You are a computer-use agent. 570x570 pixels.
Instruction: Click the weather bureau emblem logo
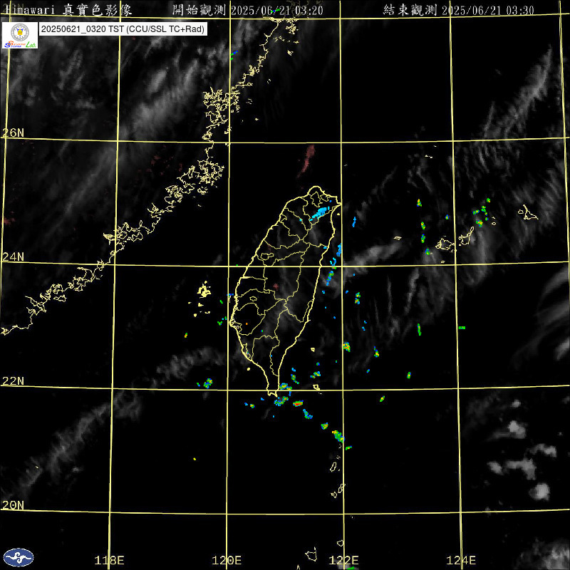[19, 557]
